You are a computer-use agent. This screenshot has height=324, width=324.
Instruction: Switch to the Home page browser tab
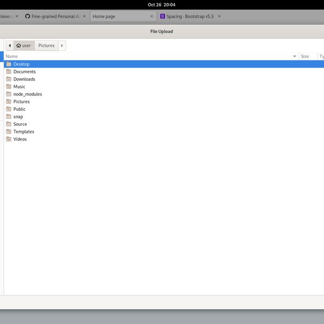tap(119, 17)
